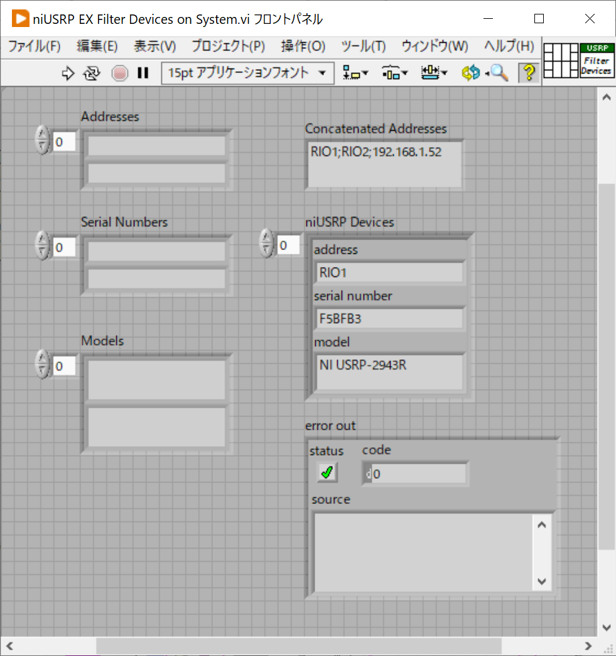
Task: Click the second Models array element
Action: [157, 427]
